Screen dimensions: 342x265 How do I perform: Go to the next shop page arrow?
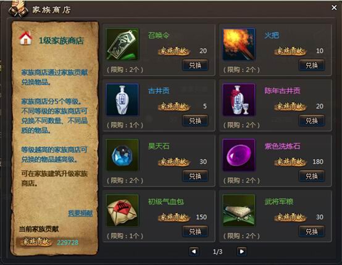241,251
